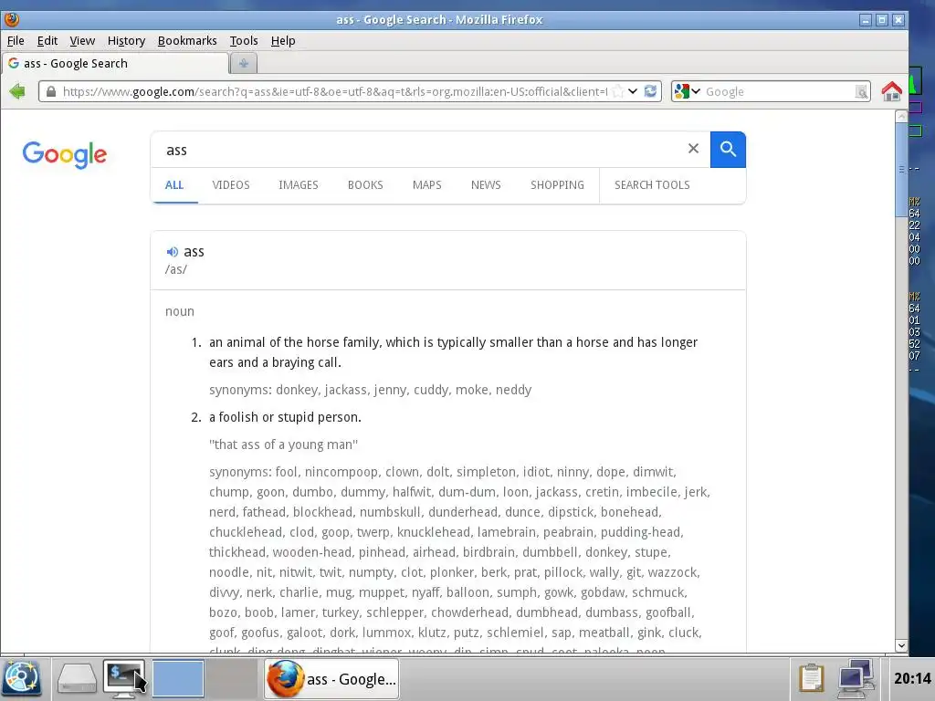Viewport: 935px width, 701px height.
Task: Open the drive icon in the taskbar
Action: pos(77,678)
